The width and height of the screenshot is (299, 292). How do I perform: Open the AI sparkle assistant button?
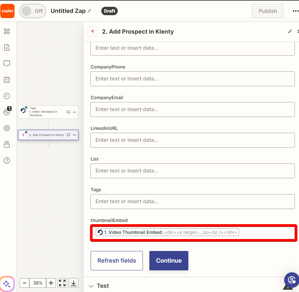pyautogui.click(x=7, y=284)
